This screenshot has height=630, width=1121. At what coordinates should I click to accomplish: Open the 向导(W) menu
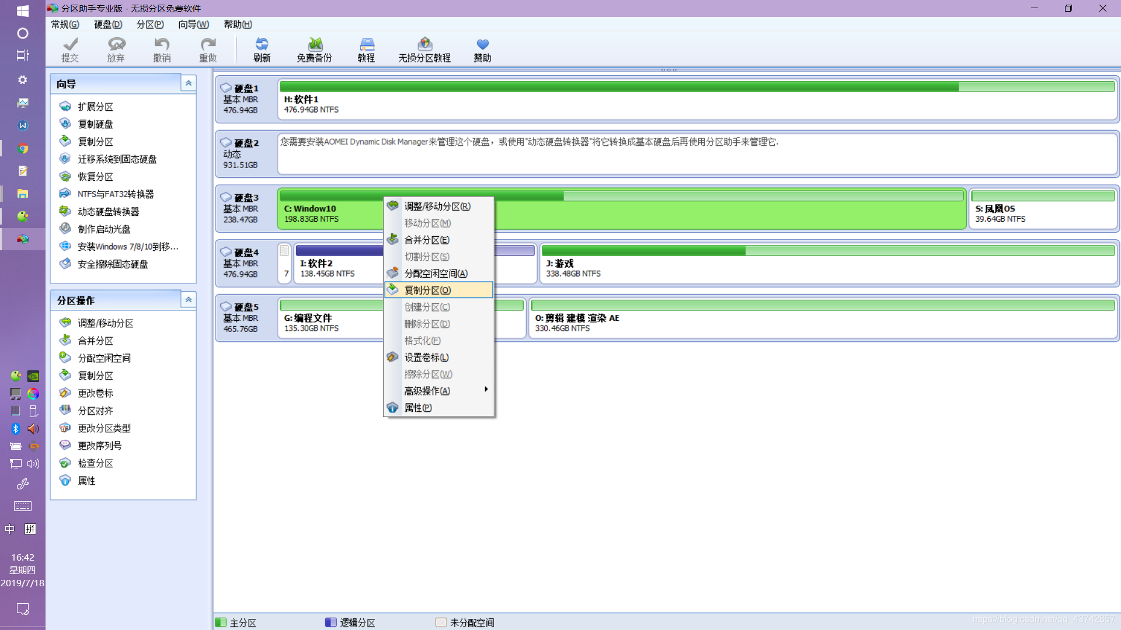click(x=193, y=24)
